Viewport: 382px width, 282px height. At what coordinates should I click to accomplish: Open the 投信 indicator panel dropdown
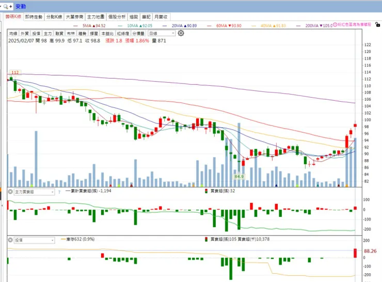tap(34, 240)
